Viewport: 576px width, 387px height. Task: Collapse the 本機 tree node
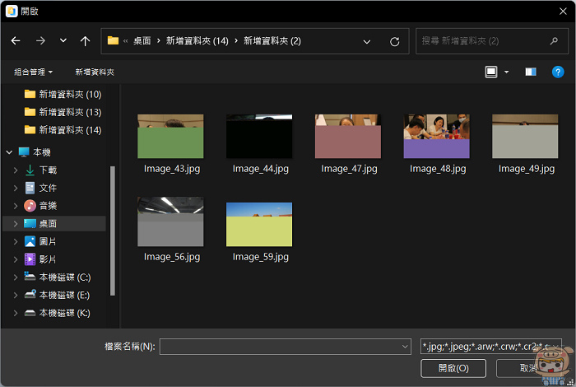click(x=8, y=152)
